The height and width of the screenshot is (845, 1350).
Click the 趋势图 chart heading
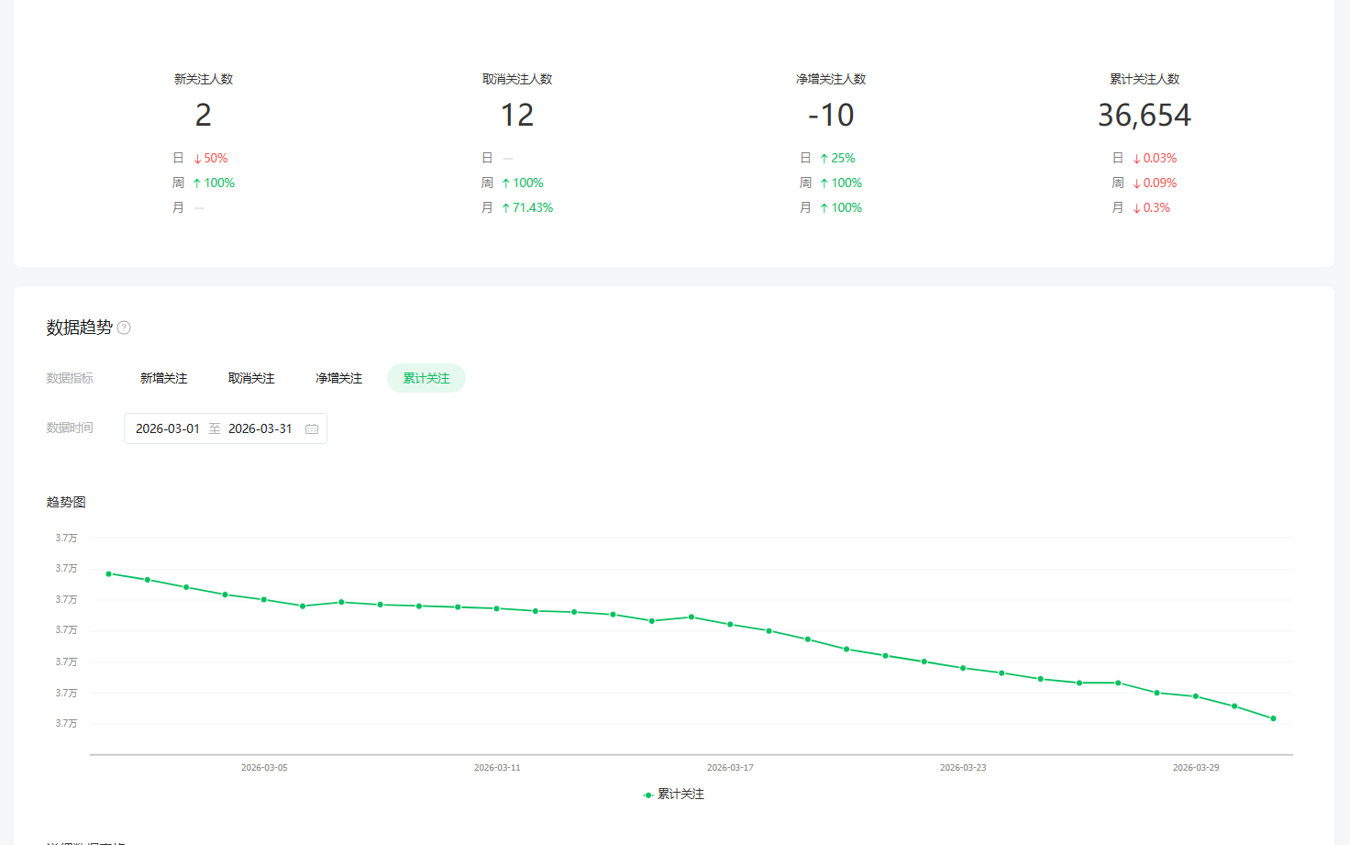[66, 503]
